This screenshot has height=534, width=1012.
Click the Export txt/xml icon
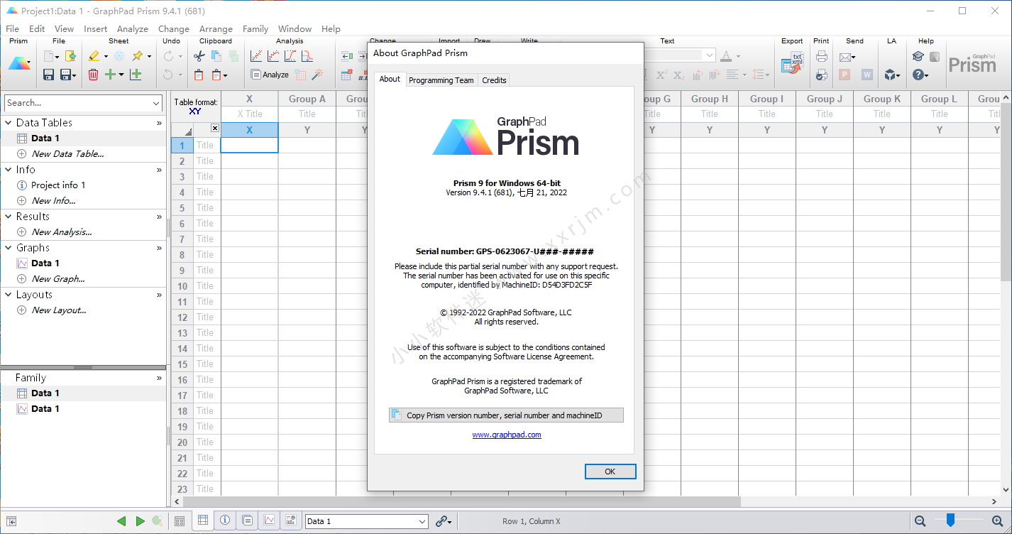click(x=792, y=64)
